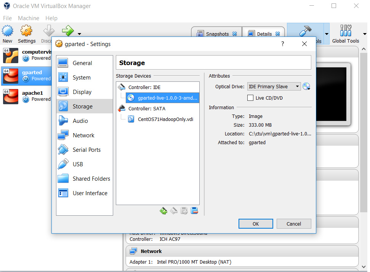The width and height of the screenshot is (370, 272).
Task: Click the New machine toolbar icon
Action: (7, 31)
